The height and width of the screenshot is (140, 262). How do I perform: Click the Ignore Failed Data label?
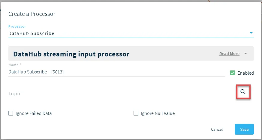click(x=34, y=113)
